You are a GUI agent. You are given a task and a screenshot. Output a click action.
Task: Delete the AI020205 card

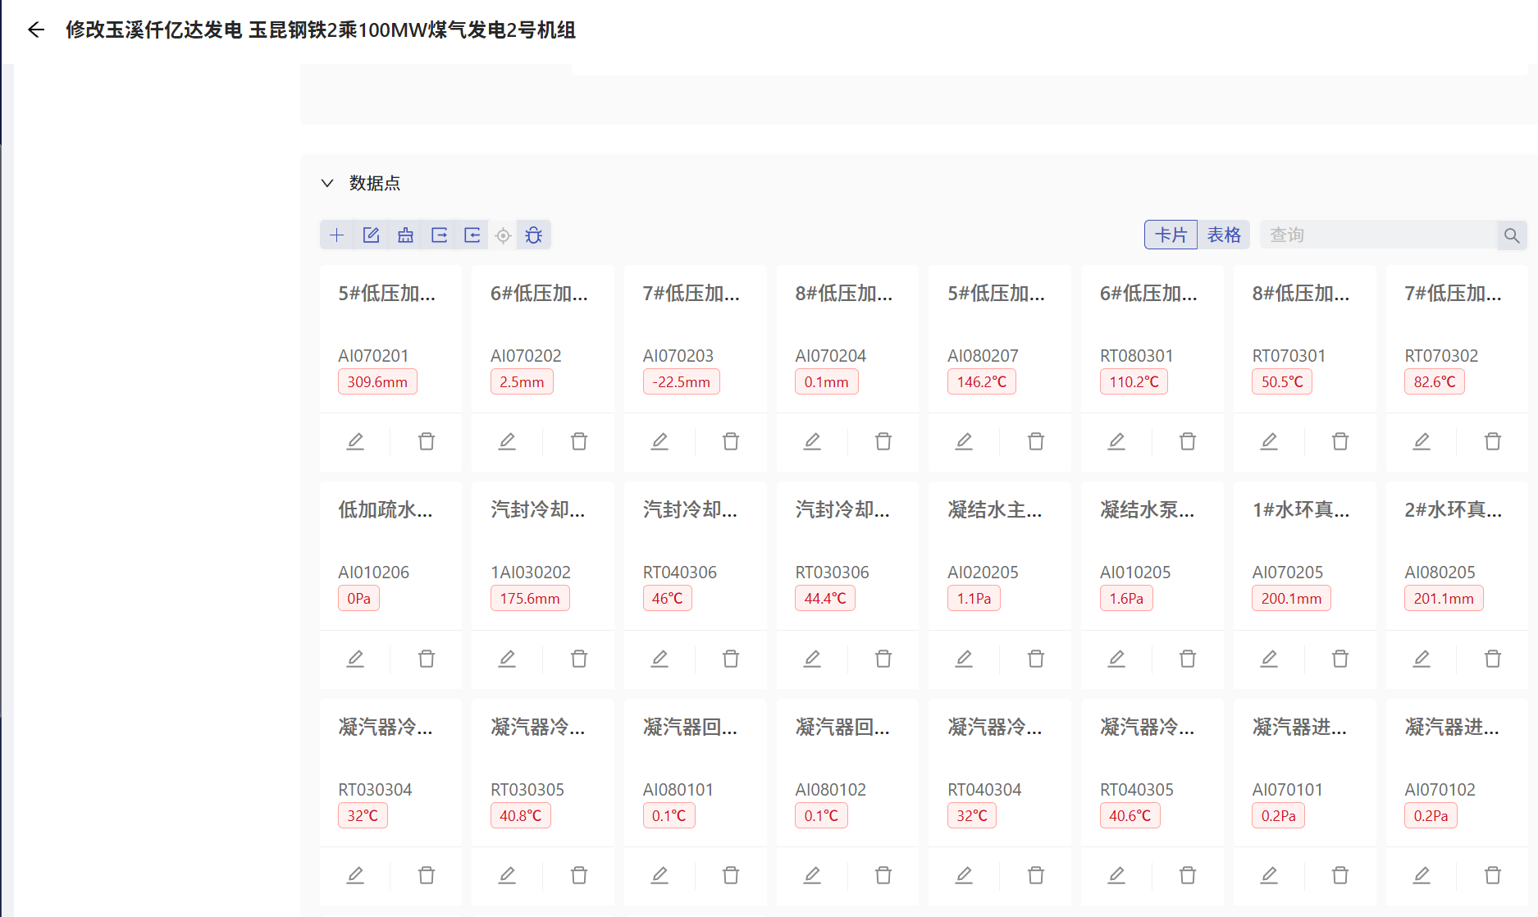click(x=1036, y=659)
